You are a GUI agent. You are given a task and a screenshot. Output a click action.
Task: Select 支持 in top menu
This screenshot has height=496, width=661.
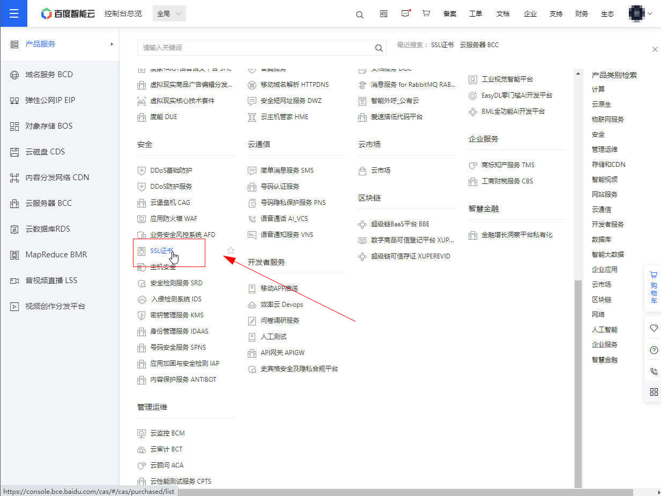pos(556,14)
